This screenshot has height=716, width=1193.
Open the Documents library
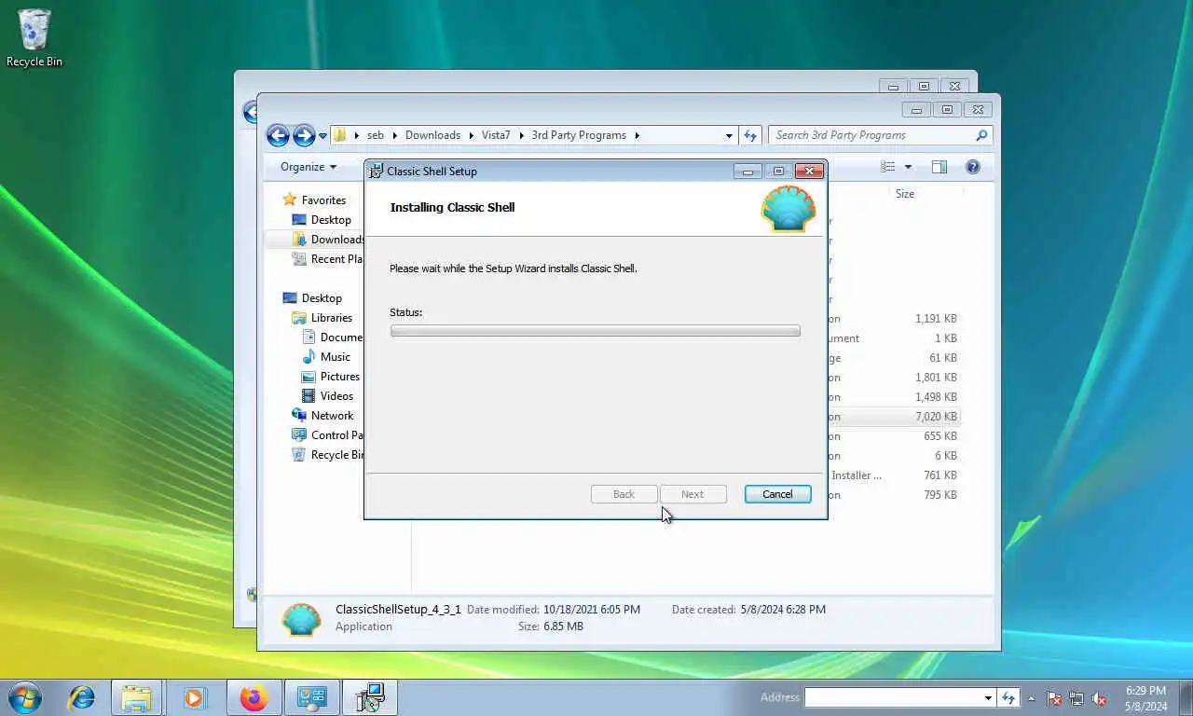pyautogui.click(x=332, y=337)
